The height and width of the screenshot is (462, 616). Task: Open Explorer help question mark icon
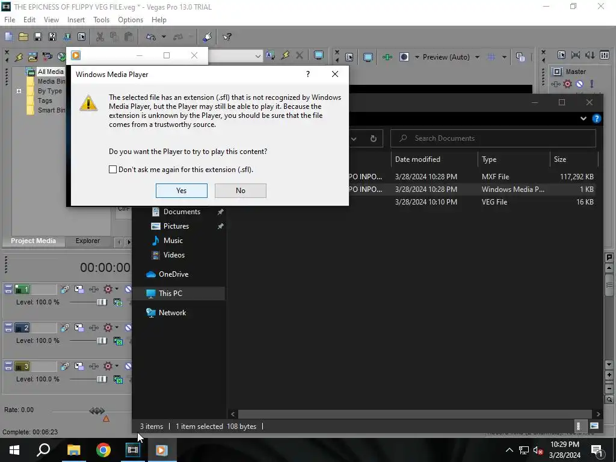coord(596,119)
